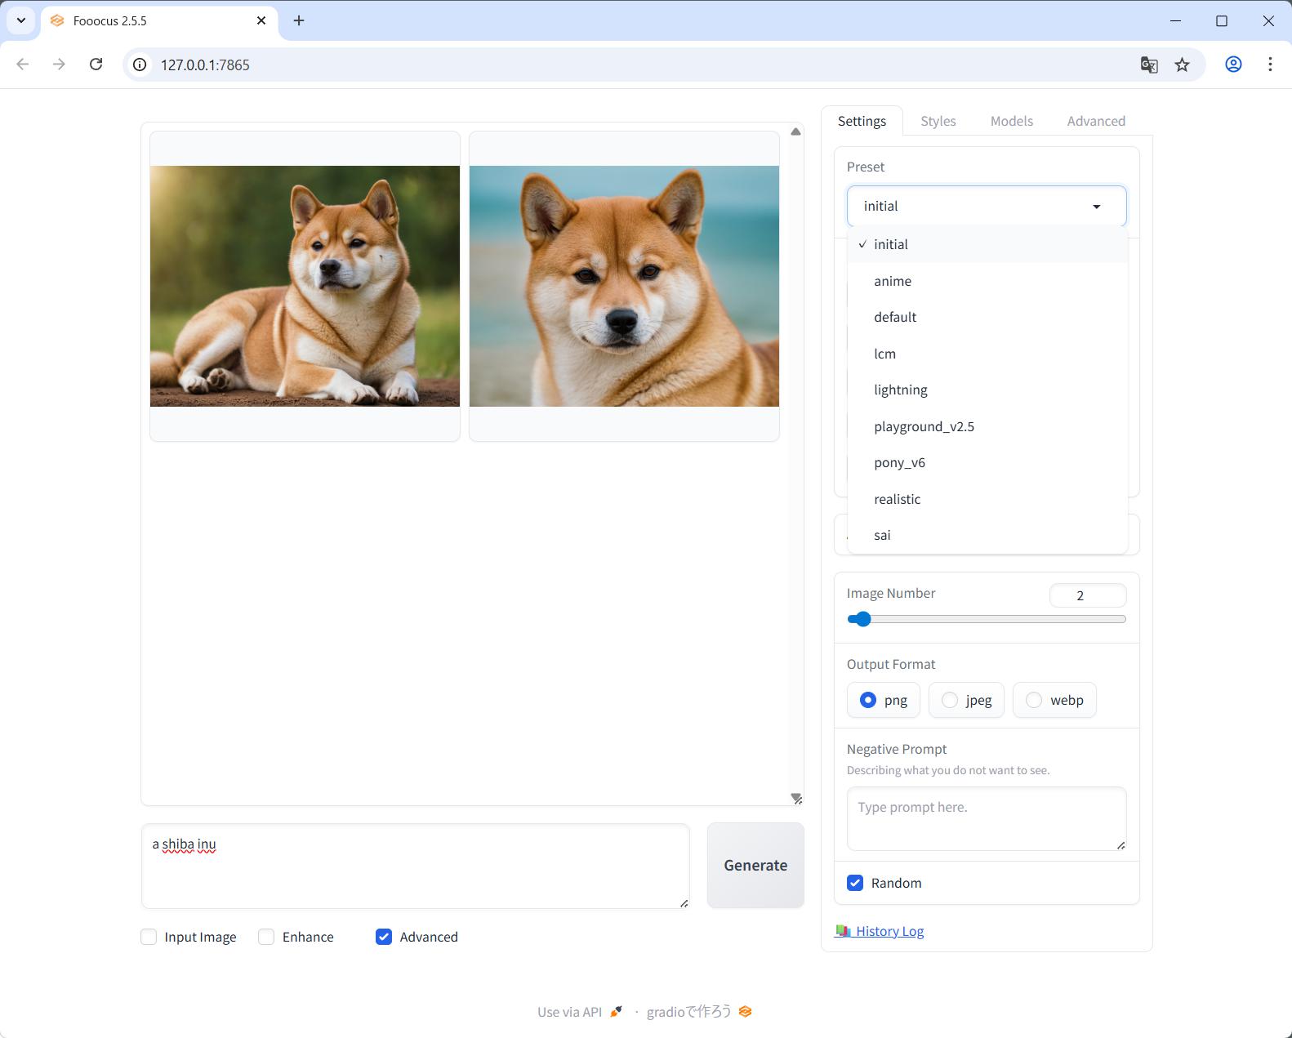Choose the anime preset option
The image size is (1292, 1038).
click(892, 281)
